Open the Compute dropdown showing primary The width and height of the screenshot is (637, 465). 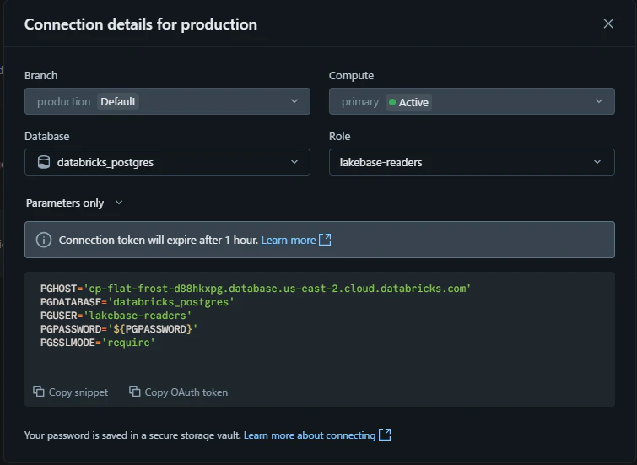(472, 101)
